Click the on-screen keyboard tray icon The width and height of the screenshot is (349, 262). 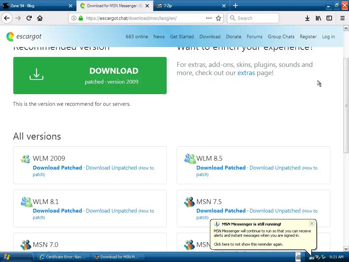pyautogui.click(x=298, y=257)
